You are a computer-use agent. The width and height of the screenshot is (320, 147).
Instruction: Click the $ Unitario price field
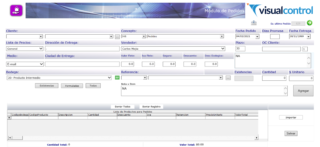301,78
